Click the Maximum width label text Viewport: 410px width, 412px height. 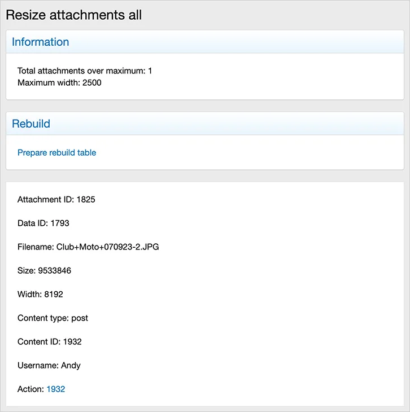coord(47,82)
